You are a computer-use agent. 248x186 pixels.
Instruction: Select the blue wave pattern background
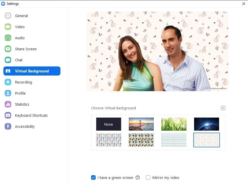click(174, 140)
